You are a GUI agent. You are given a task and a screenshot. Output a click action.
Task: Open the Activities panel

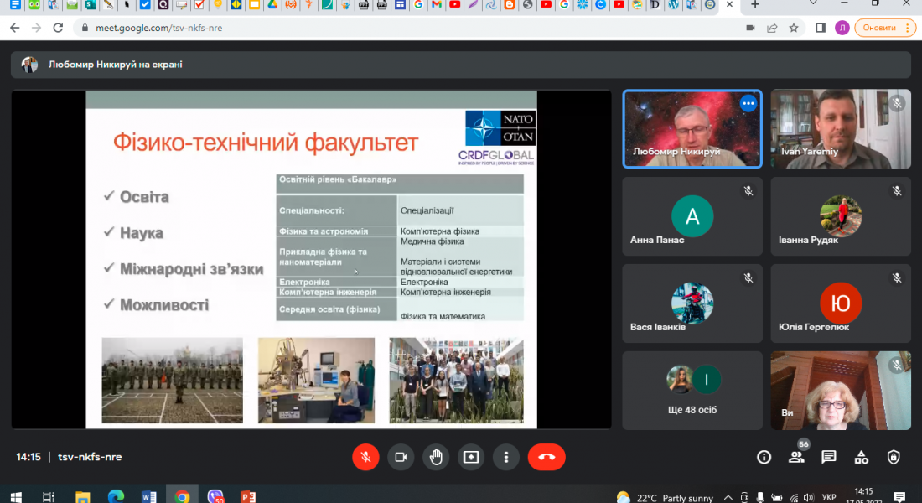point(861,457)
